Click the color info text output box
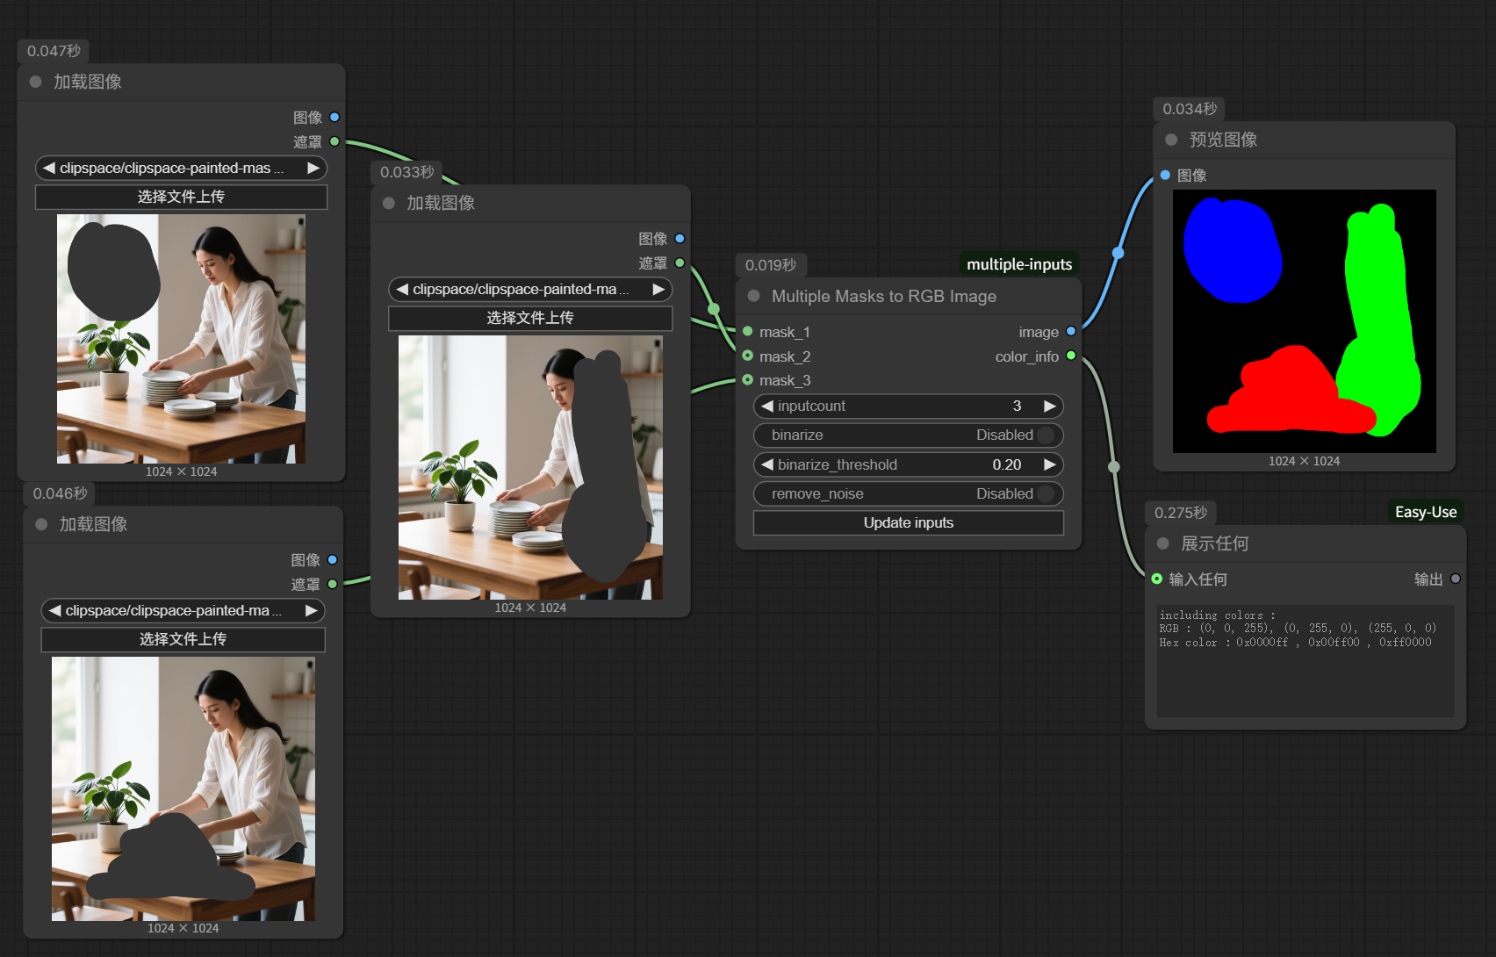The width and height of the screenshot is (1496, 957). click(x=1305, y=661)
